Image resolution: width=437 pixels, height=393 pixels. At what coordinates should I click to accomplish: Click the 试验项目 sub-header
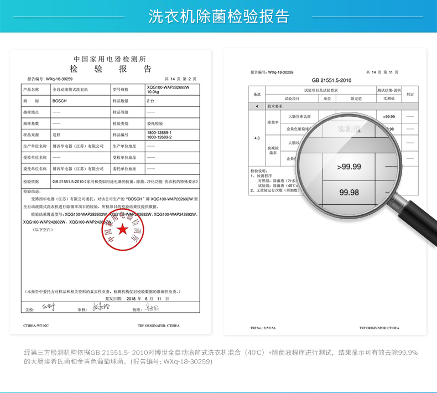pyautogui.click(x=292, y=99)
